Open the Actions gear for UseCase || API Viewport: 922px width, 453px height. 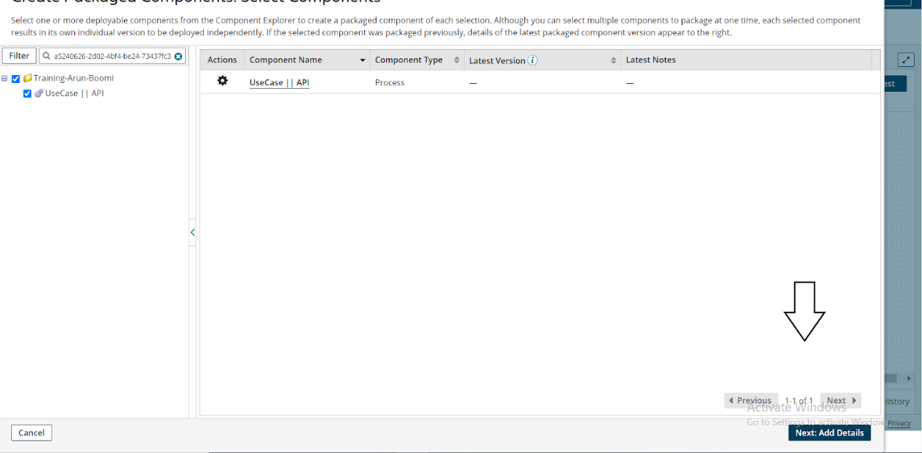[x=222, y=81]
